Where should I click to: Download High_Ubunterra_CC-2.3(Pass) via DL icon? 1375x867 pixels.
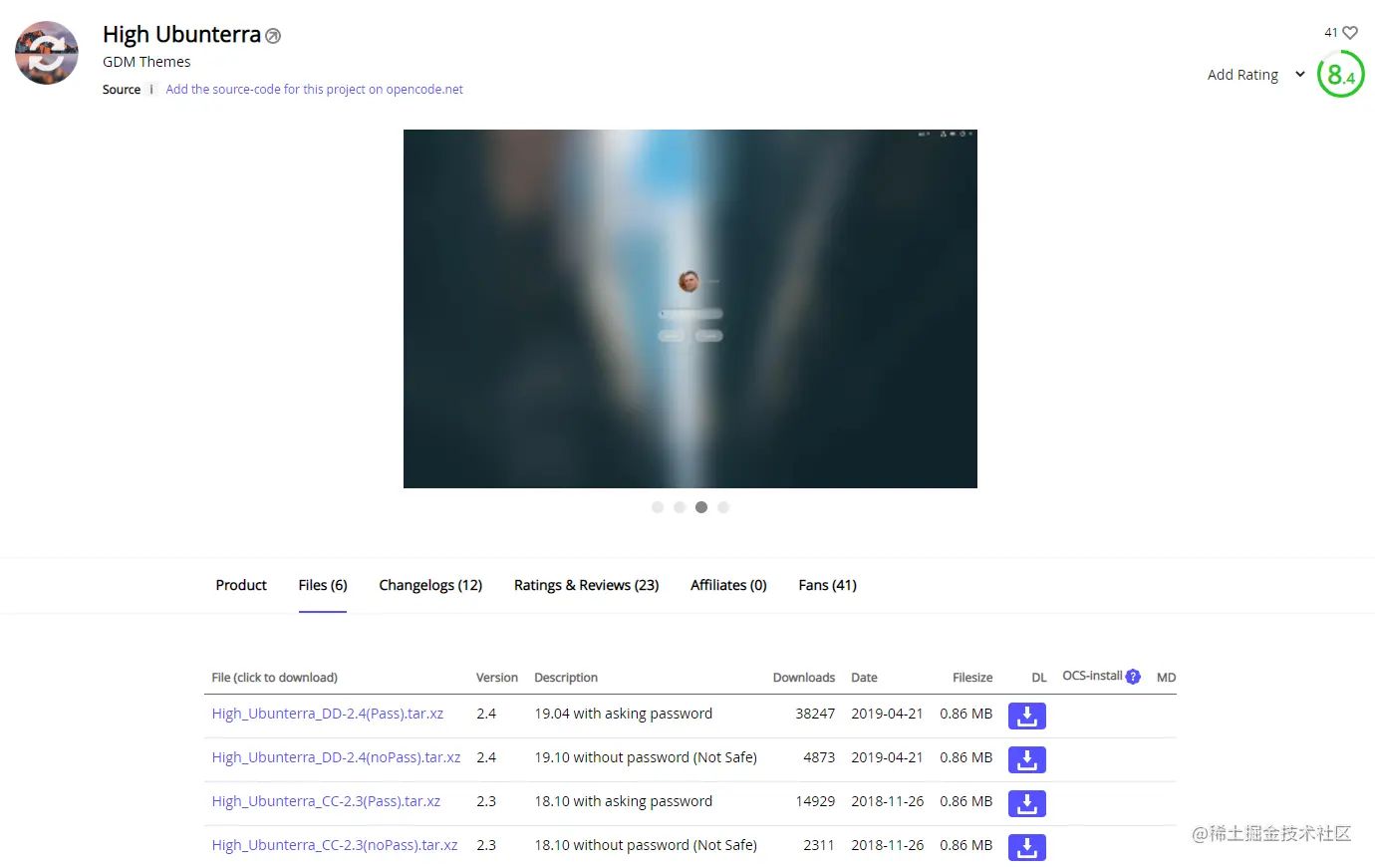coord(1027,803)
